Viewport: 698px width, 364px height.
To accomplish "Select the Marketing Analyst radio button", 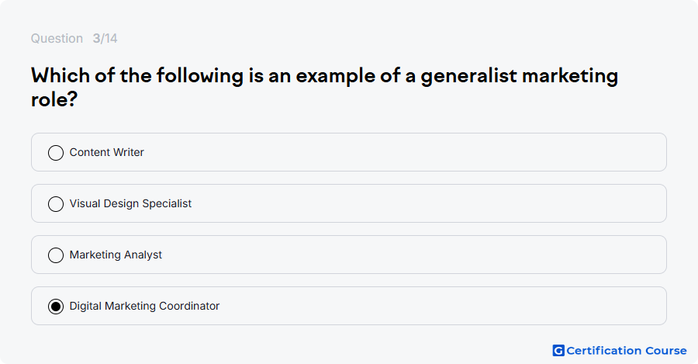I will (x=56, y=255).
